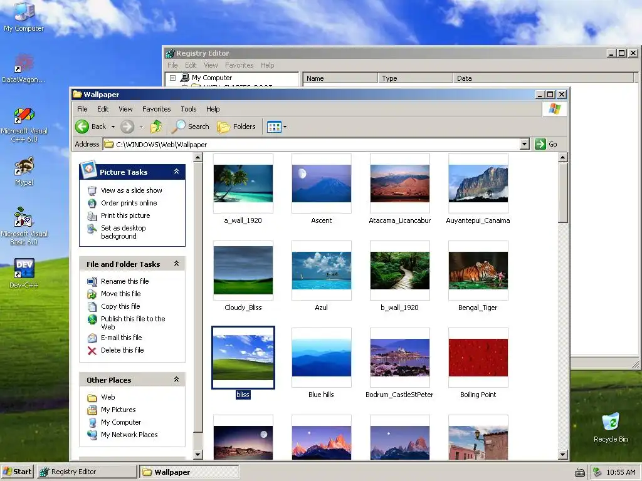The image size is (642, 481).
Task: Click View as a slide show
Action: [x=131, y=190]
